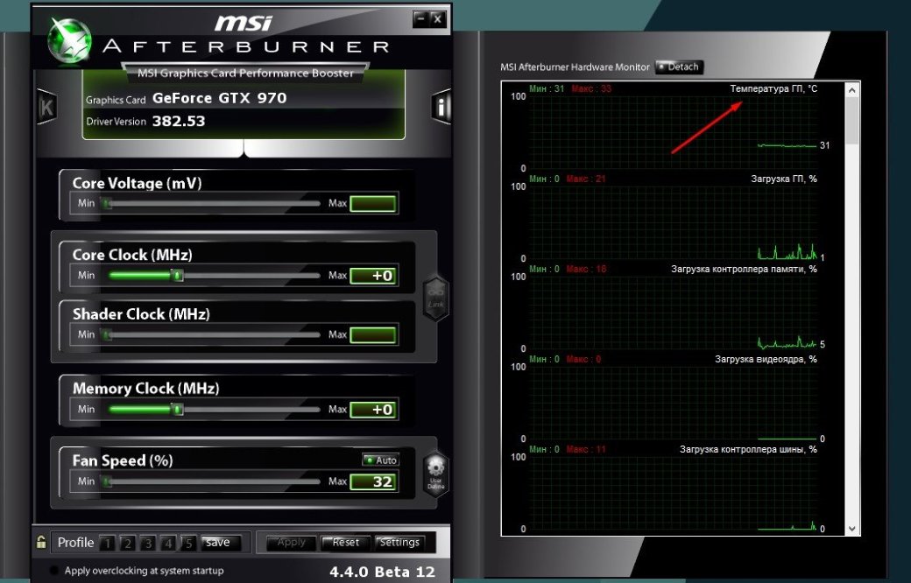Click Загрузка контроллера памяти, % label
911x583 pixels.
tap(744, 269)
